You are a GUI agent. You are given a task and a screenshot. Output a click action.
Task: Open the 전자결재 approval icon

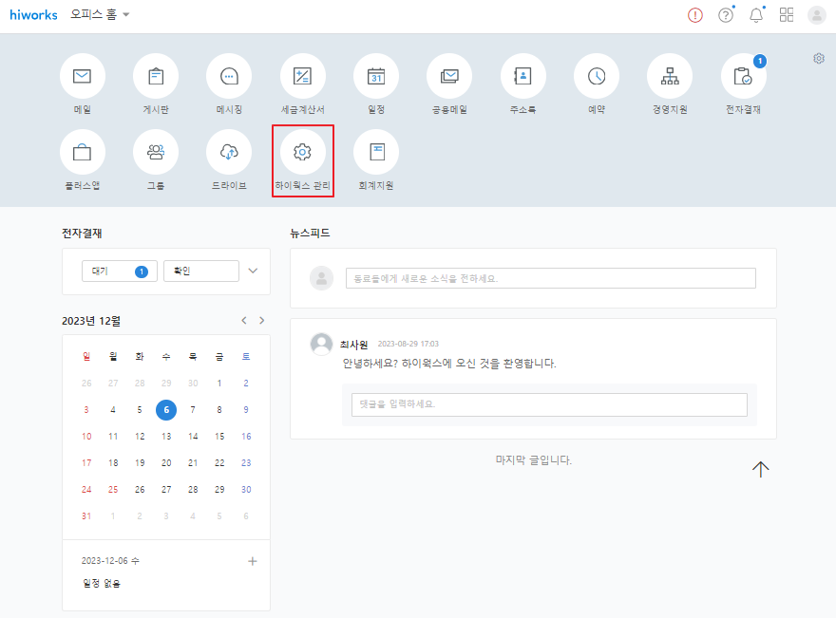point(743,77)
